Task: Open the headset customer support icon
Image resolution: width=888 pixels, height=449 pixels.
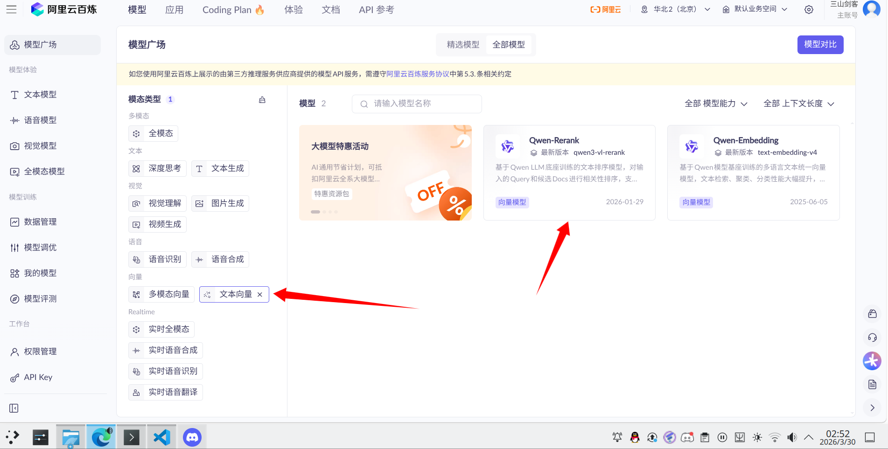Action: [x=872, y=338]
